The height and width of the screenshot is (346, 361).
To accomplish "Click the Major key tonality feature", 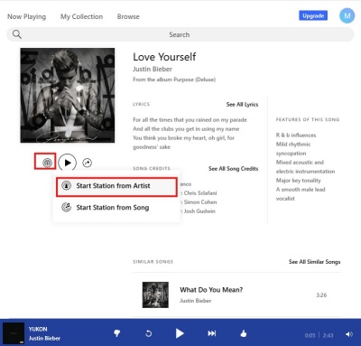I will tap(299, 181).
